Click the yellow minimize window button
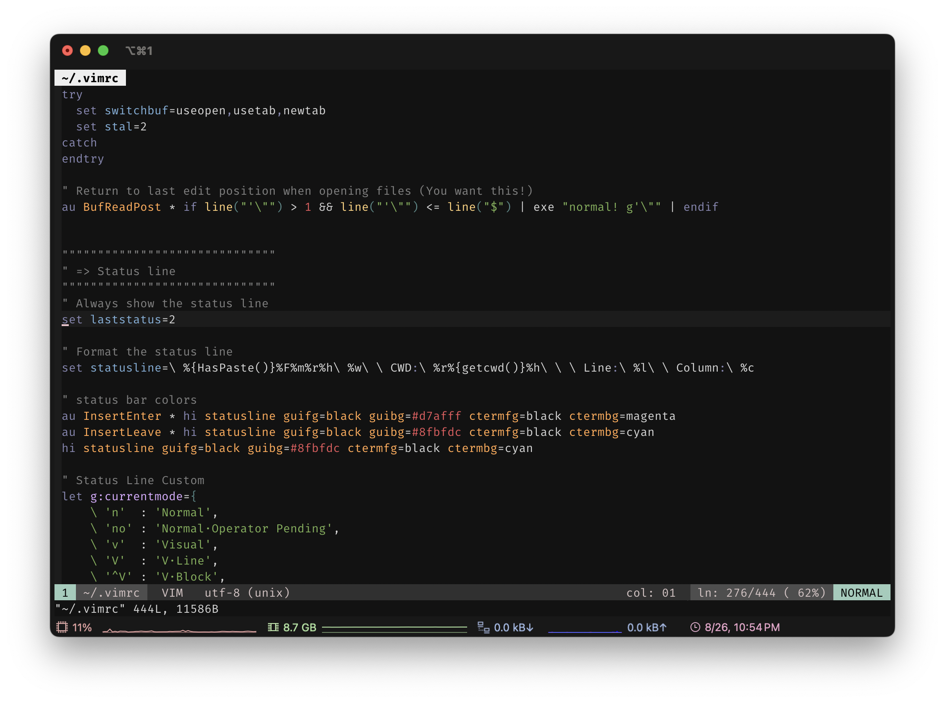Image resolution: width=945 pixels, height=703 pixels. coord(85,50)
